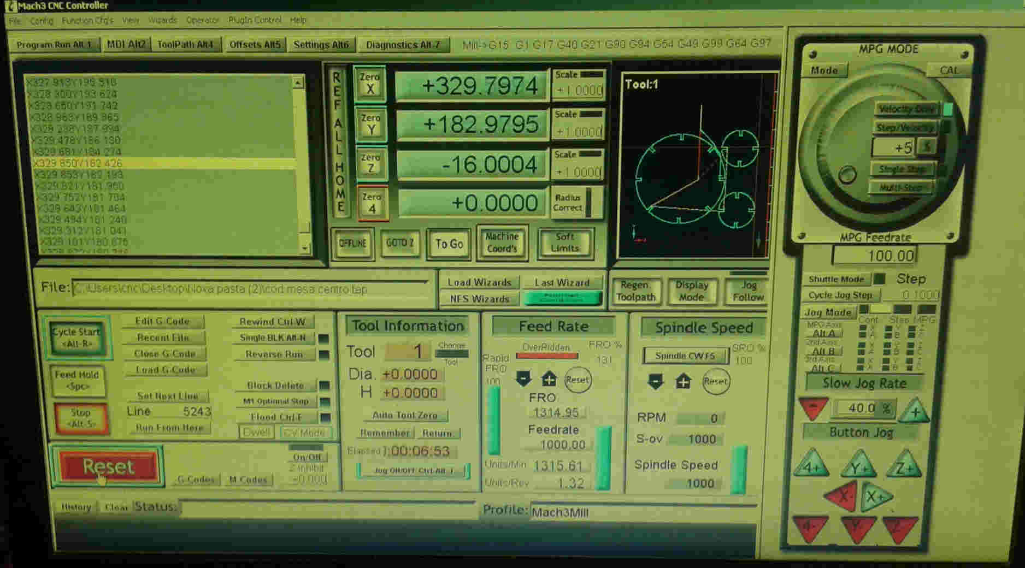The height and width of the screenshot is (568, 1025).
Task: Enable Velocity Only MPG mode
Action: 906,109
